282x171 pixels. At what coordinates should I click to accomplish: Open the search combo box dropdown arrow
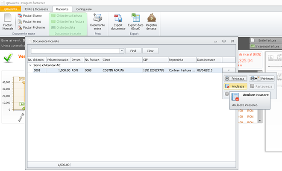pos(122,50)
